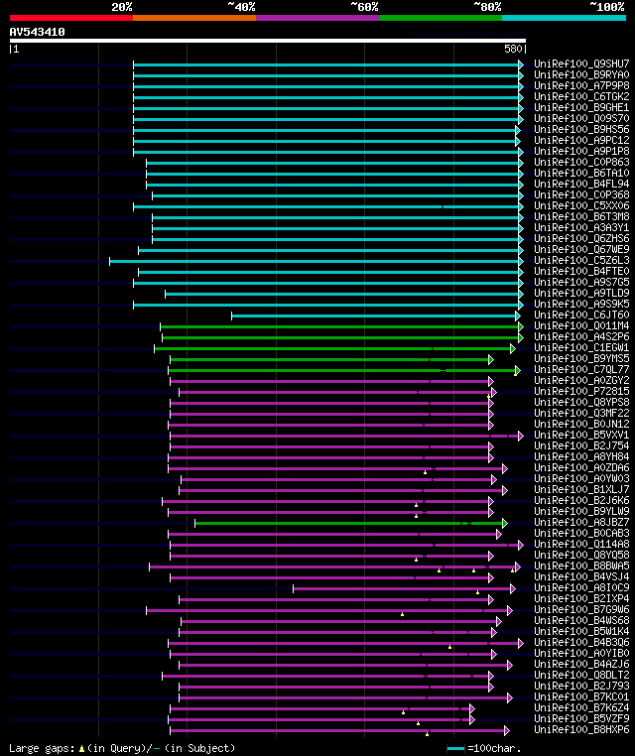Screen dimensions: 635x756
Task: Select the UniRef100_A8YH84 label
Action: click(581, 457)
